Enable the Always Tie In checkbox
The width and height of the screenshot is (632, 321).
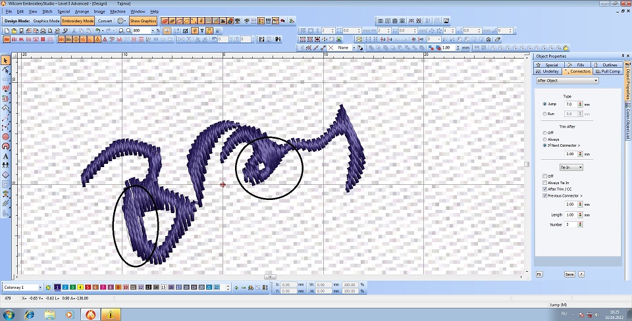(544, 182)
